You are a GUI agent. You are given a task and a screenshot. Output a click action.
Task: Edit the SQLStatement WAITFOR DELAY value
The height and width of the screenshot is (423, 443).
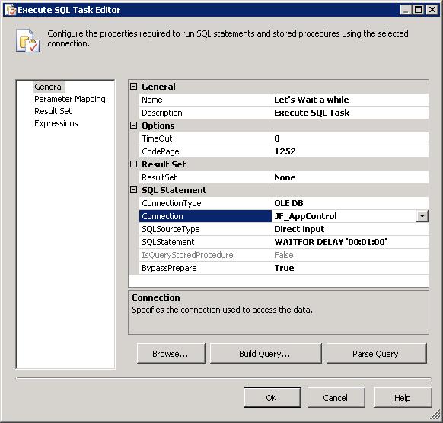click(350, 242)
